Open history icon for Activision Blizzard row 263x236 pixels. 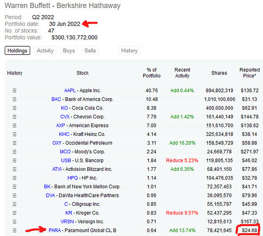click(x=15, y=169)
